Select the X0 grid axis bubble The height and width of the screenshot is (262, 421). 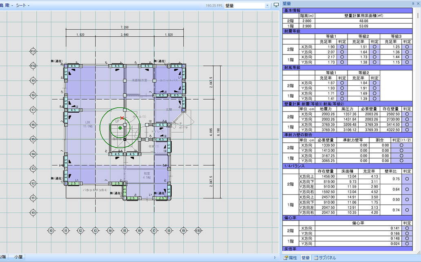[x=51, y=230]
